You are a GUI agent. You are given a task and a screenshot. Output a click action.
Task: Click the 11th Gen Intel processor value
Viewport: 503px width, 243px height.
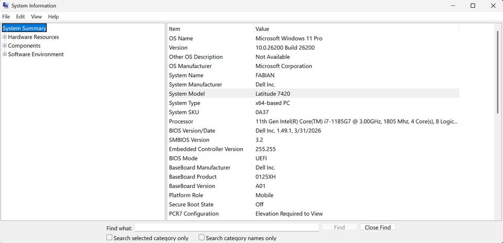click(356, 121)
